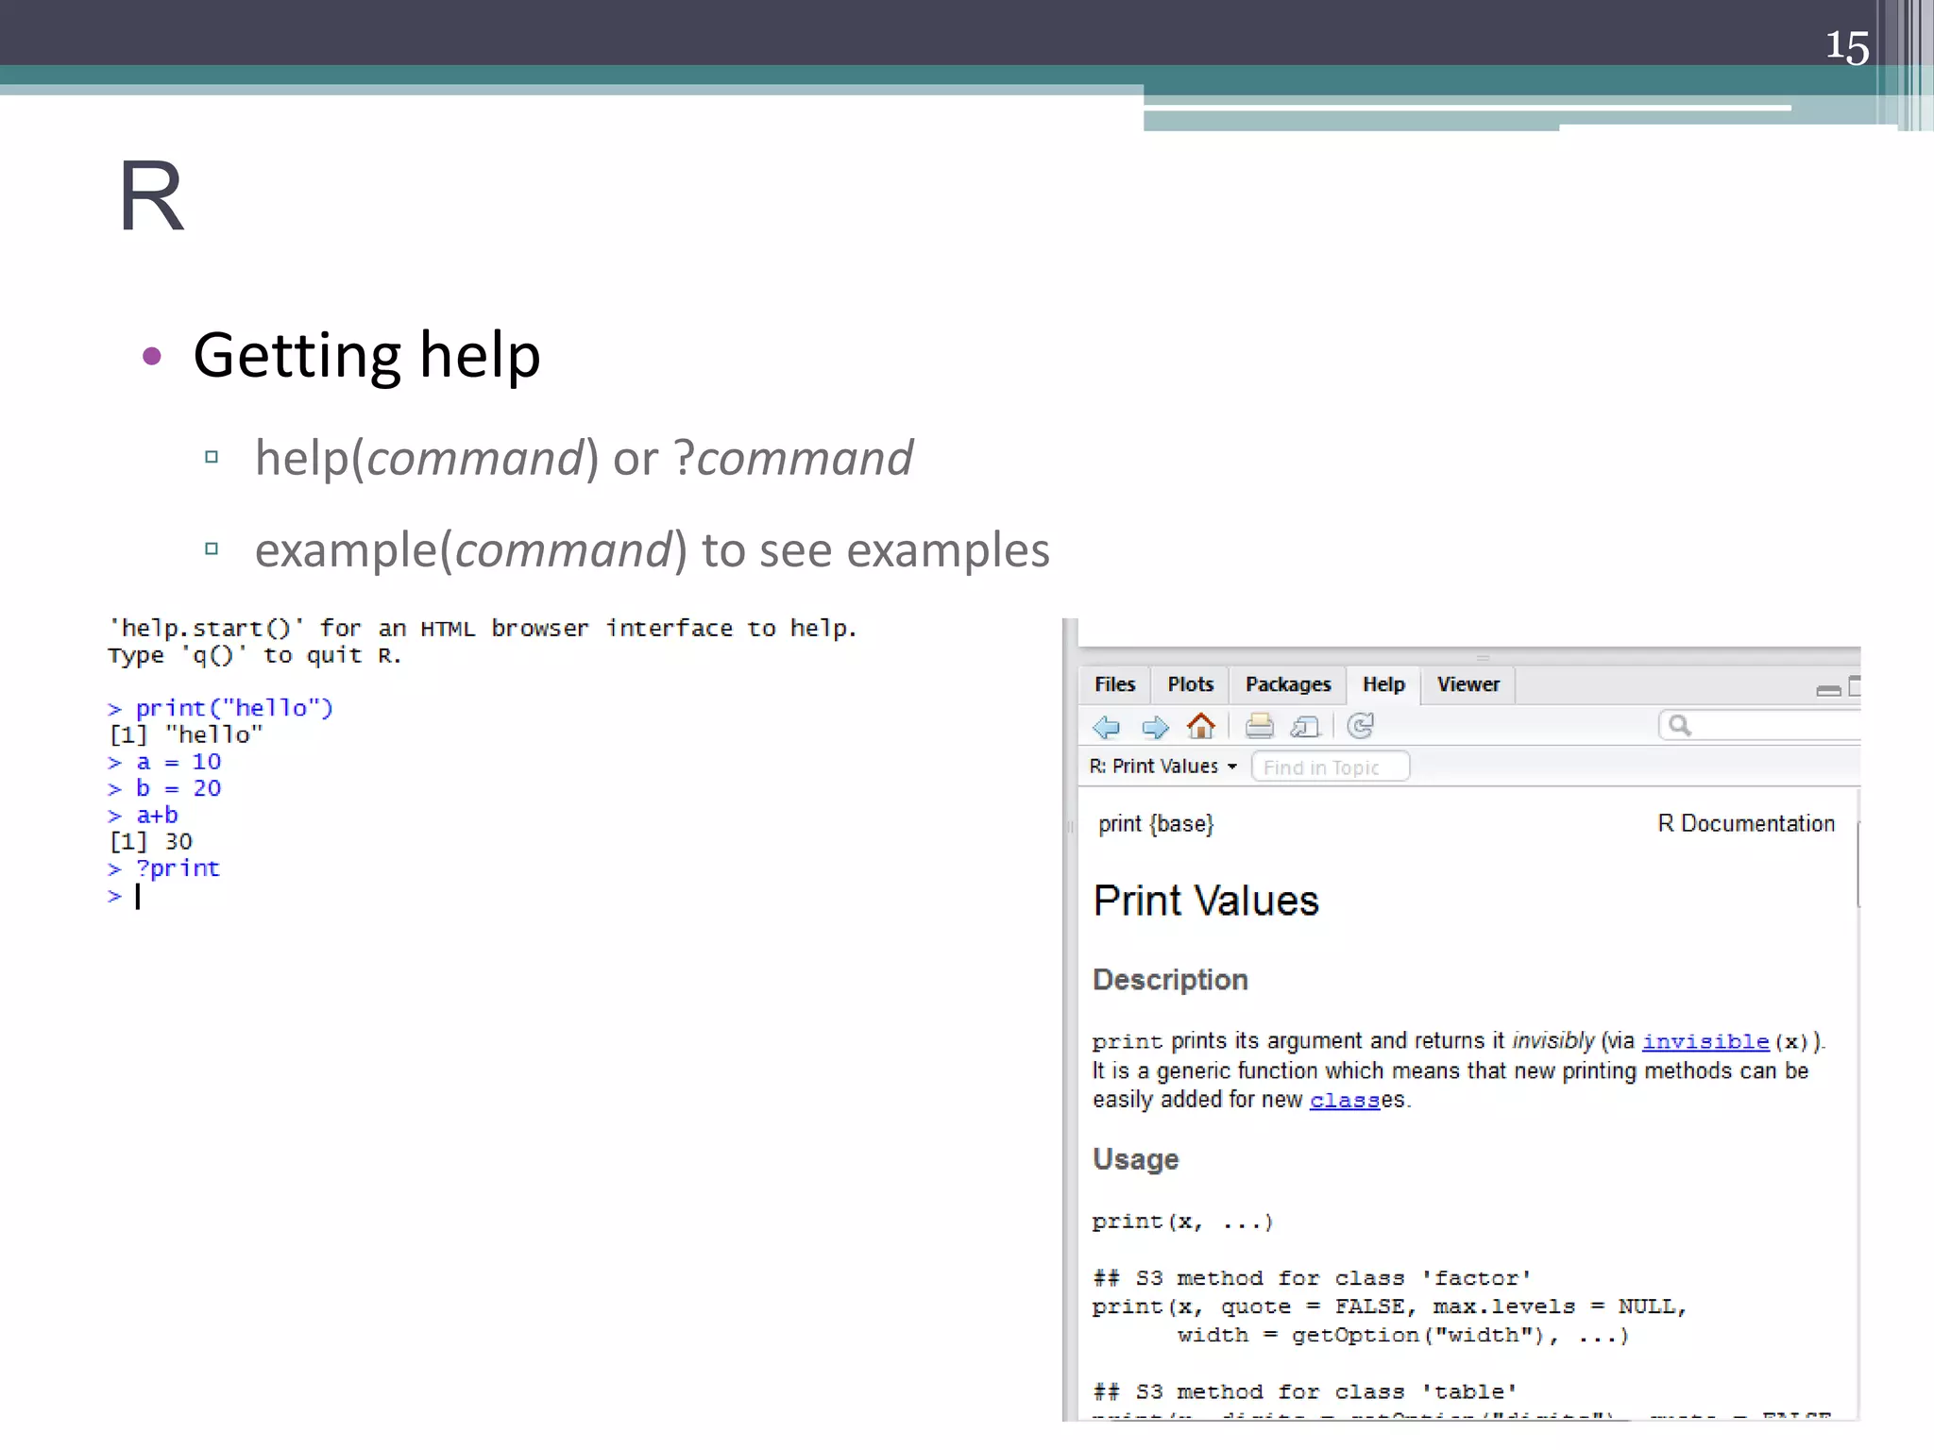
Task: Click the help(command) or ?command bullet
Action: pyautogui.click(x=584, y=459)
